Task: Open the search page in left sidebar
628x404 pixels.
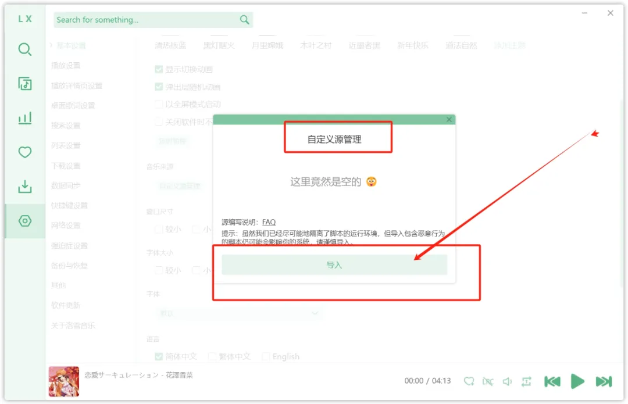Action: tap(24, 49)
